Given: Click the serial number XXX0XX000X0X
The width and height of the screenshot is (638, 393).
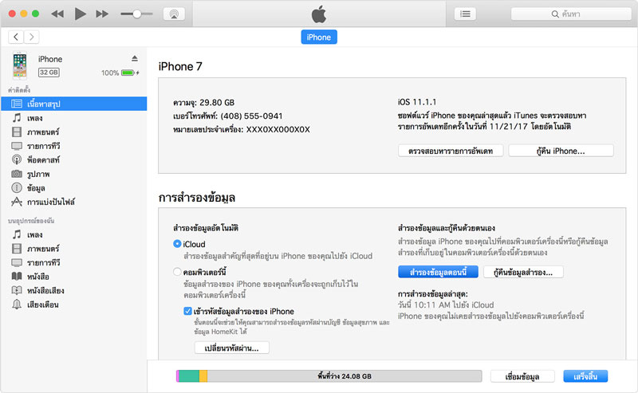Looking at the screenshot, I should pyautogui.click(x=278, y=130).
